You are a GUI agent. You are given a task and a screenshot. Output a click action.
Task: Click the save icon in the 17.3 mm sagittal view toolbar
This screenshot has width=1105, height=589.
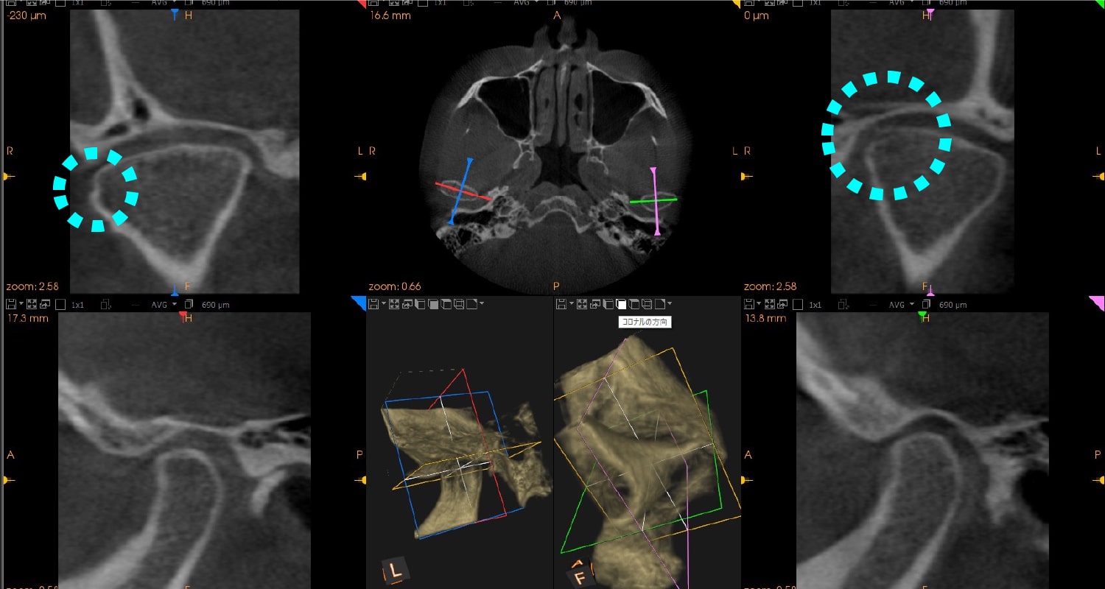coord(10,305)
